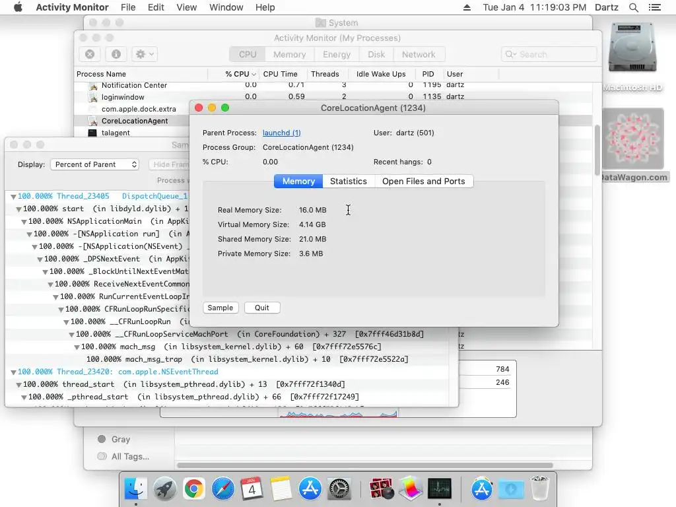Select the Disk tab in Activity Monitor
Screen dimensions: 676x507
click(x=376, y=54)
